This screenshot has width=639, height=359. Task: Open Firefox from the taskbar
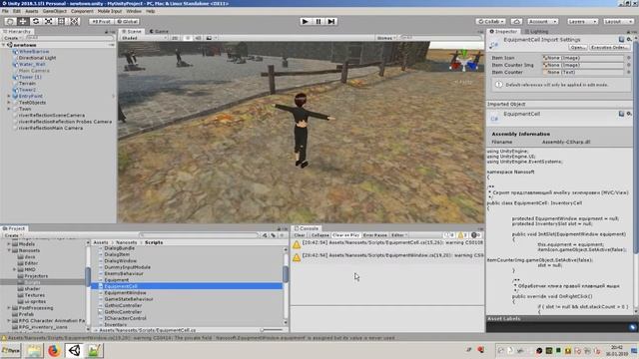click(54, 350)
